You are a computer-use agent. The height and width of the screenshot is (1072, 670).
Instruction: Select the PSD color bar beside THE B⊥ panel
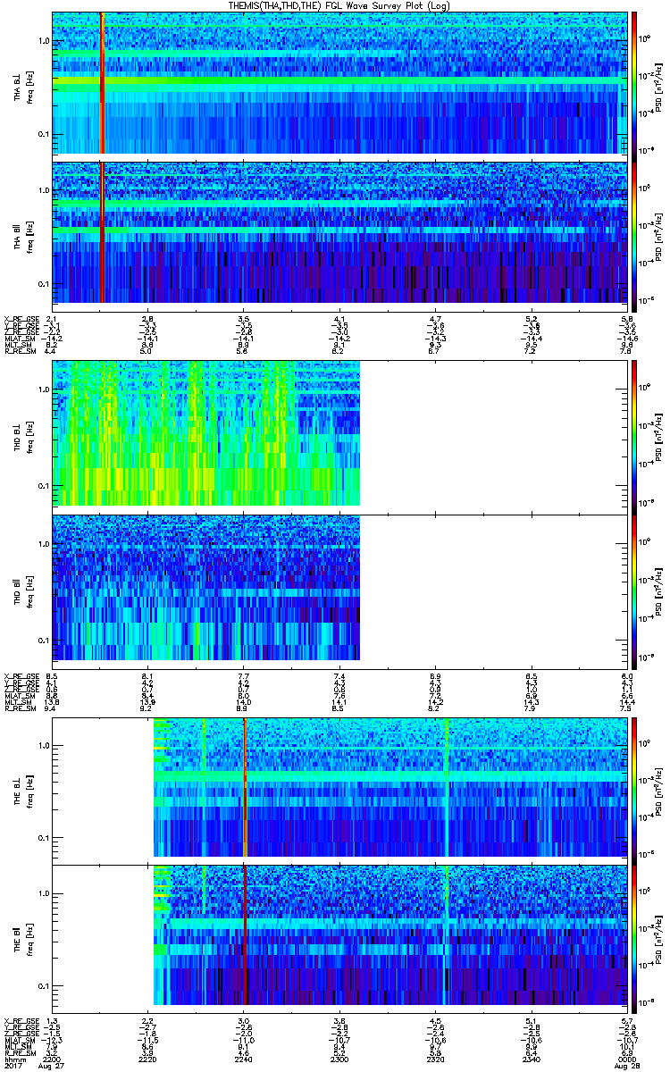point(634,788)
